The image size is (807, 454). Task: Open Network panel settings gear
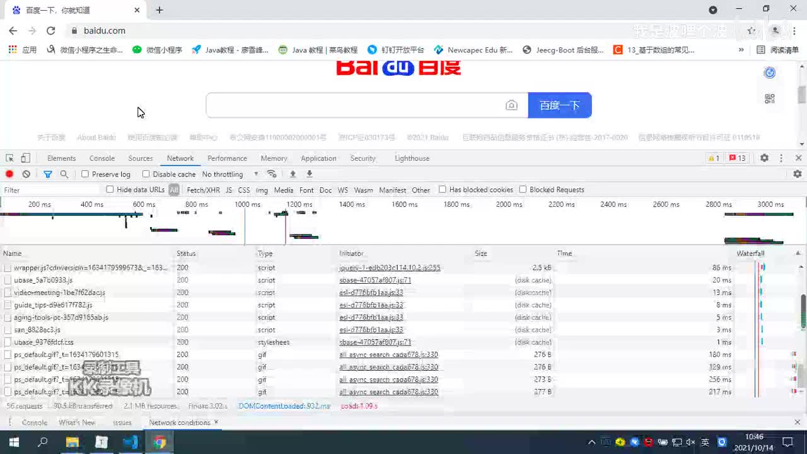798,174
